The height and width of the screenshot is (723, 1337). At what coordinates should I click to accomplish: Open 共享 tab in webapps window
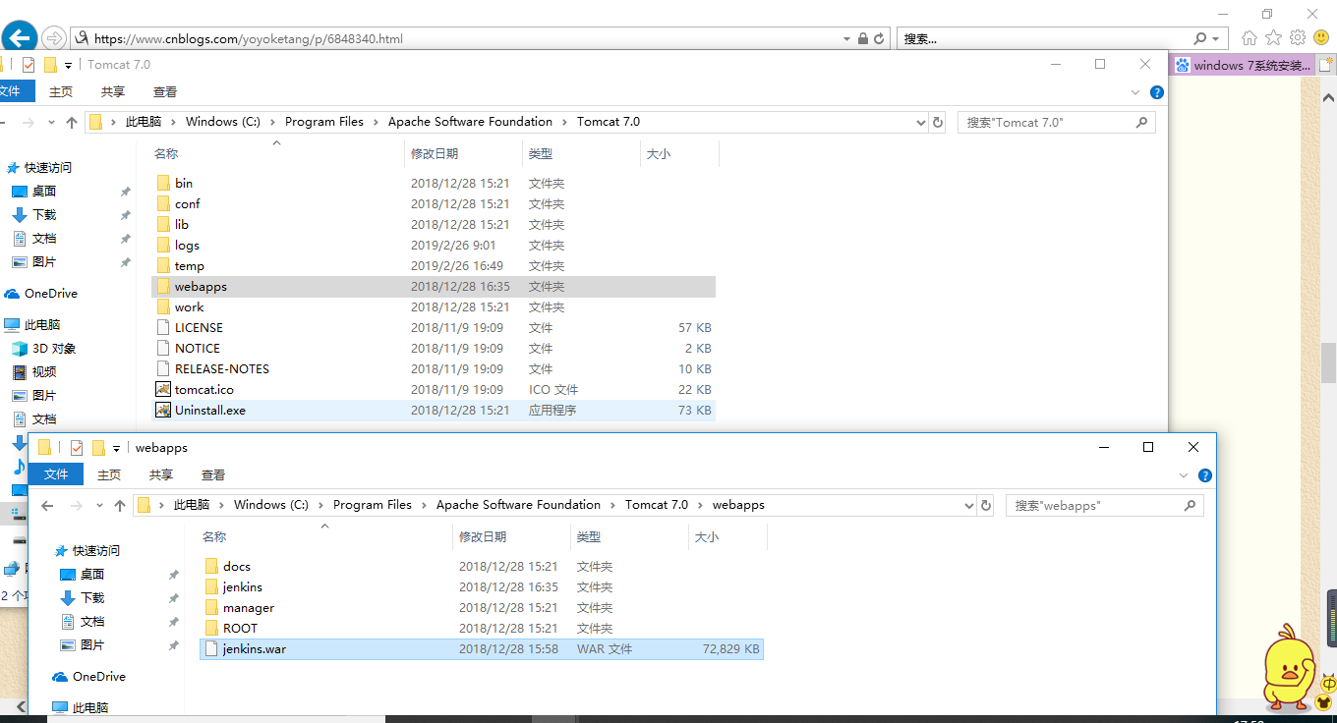(161, 474)
